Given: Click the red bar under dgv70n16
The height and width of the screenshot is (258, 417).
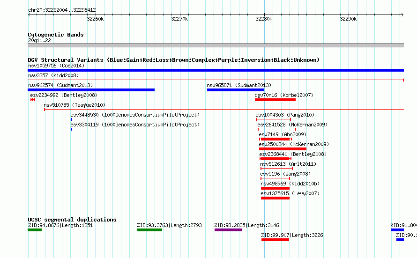Looking at the screenshot, I should pos(275,100).
